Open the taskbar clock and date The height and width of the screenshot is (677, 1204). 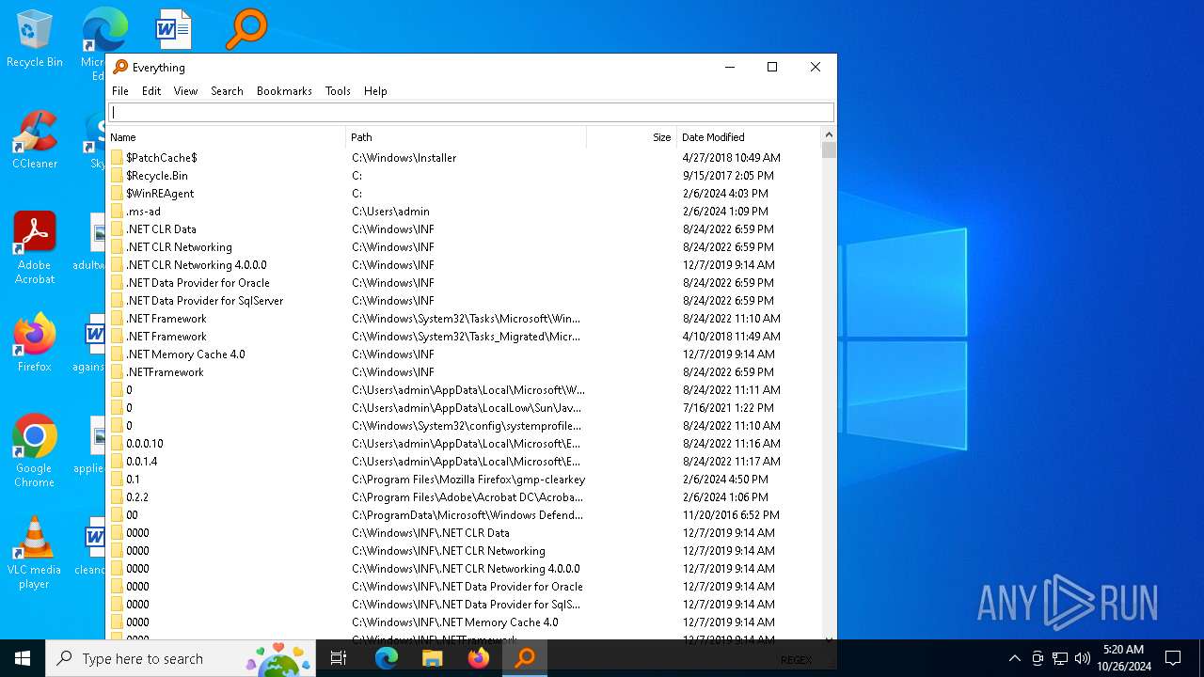(x=1123, y=658)
